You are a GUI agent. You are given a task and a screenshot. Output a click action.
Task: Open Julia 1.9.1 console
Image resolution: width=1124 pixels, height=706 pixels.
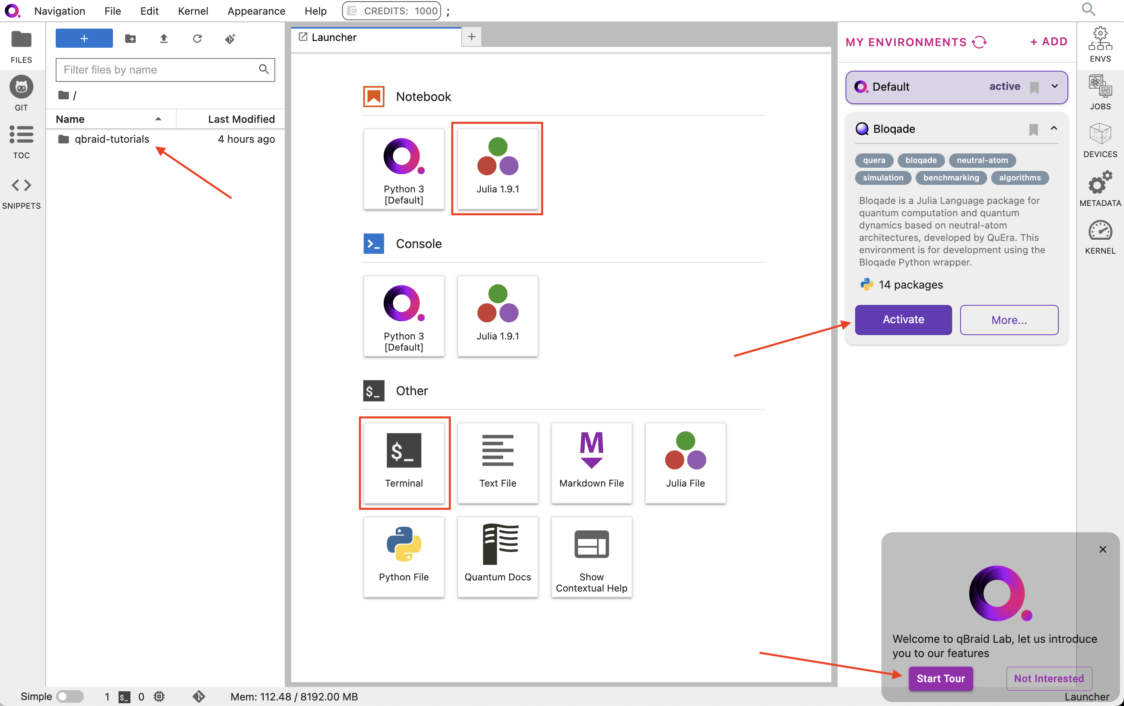pos(498,316)
